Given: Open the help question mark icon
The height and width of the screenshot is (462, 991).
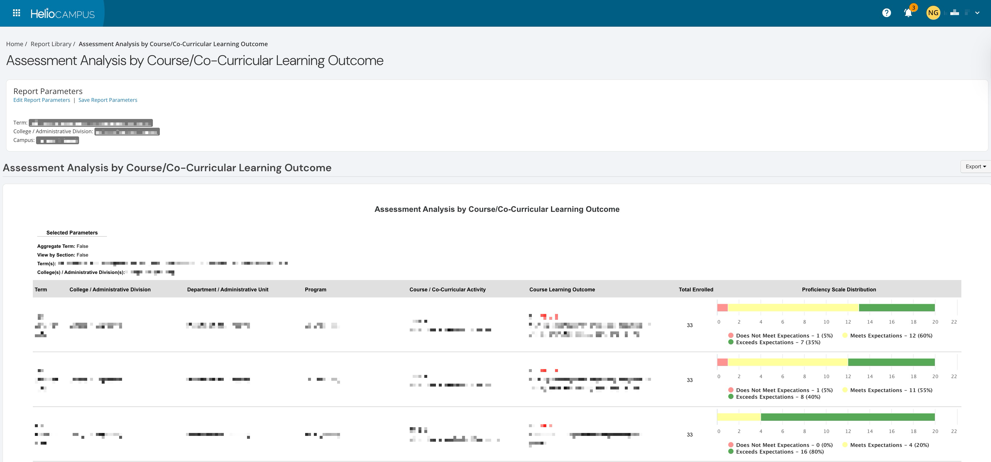Looking at the screenshot, I should [886, 13].
